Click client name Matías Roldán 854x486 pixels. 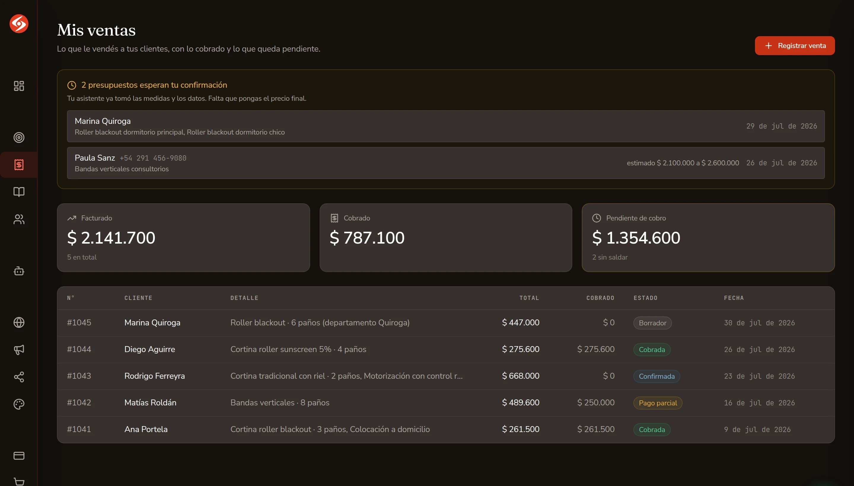(150, 402)
